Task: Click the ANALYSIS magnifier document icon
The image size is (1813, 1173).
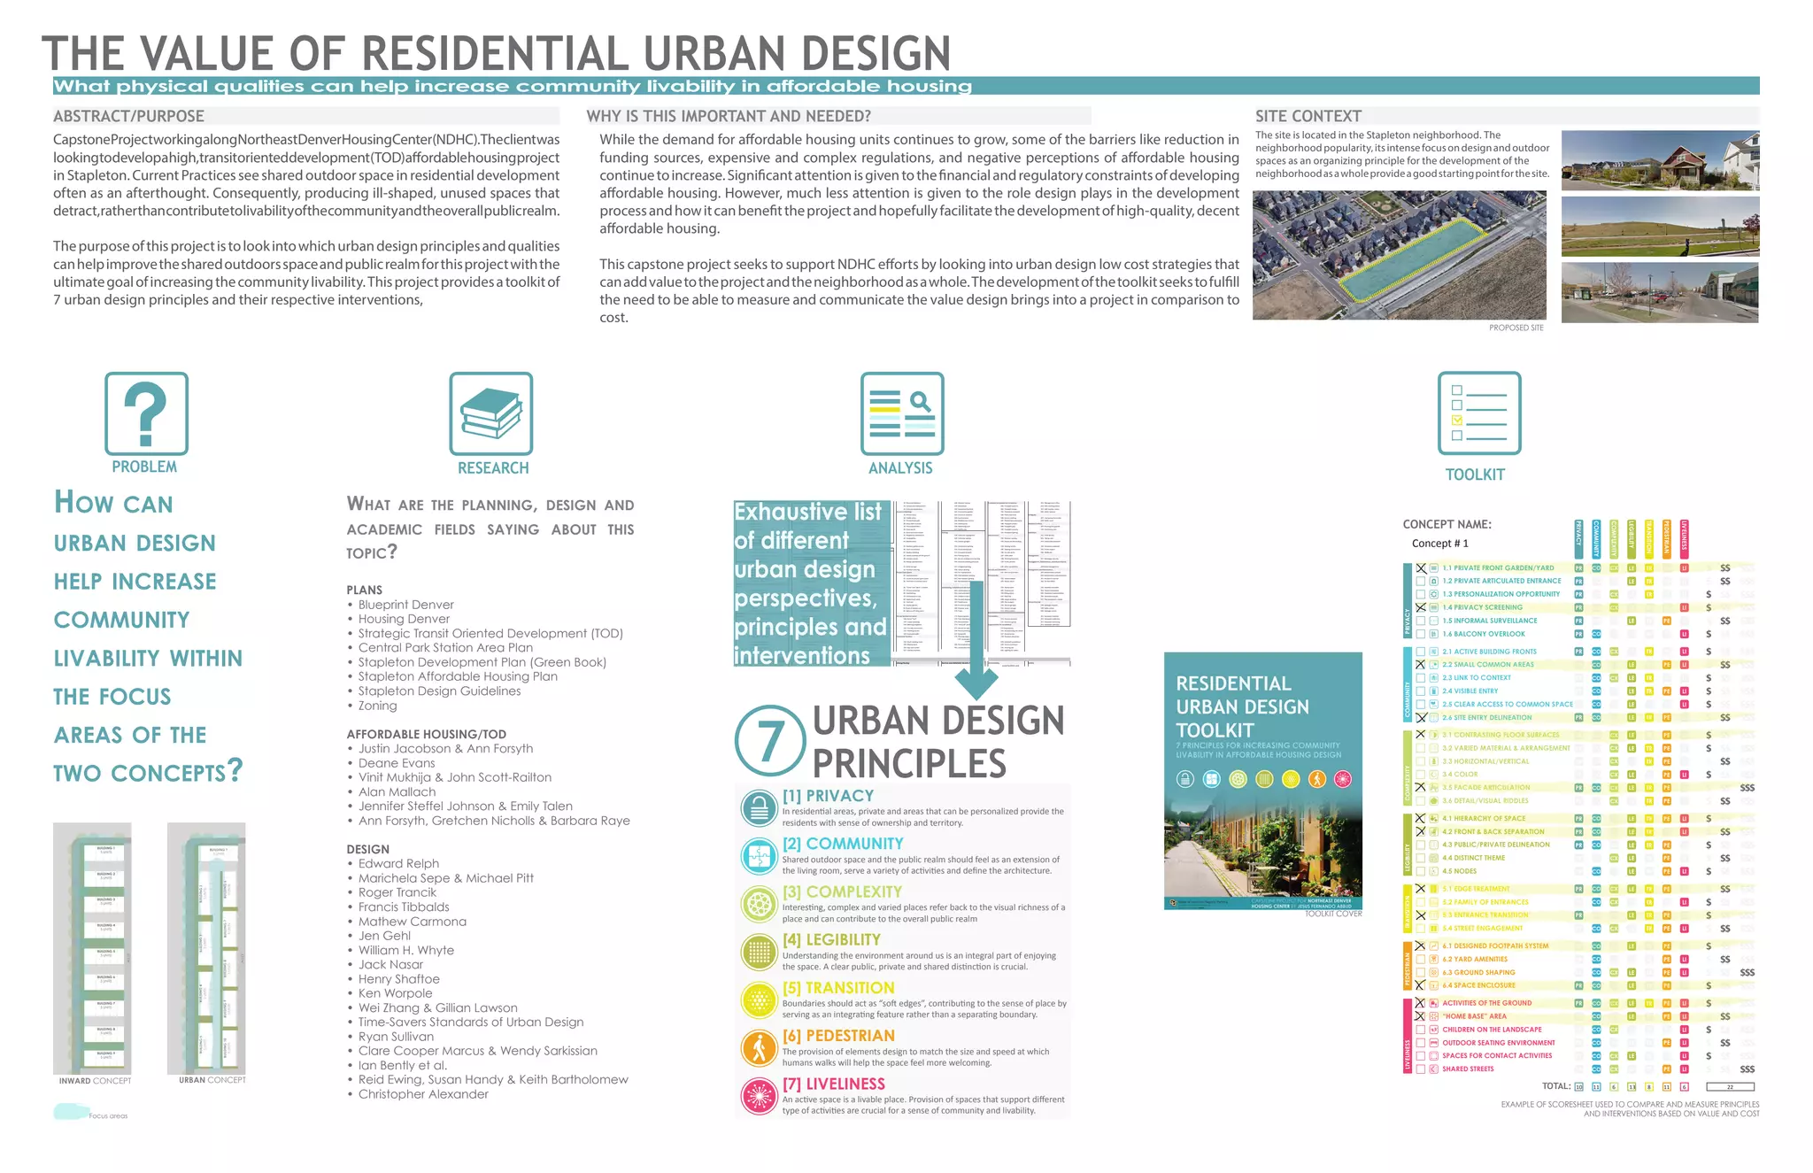Action: tap(902, 413)
